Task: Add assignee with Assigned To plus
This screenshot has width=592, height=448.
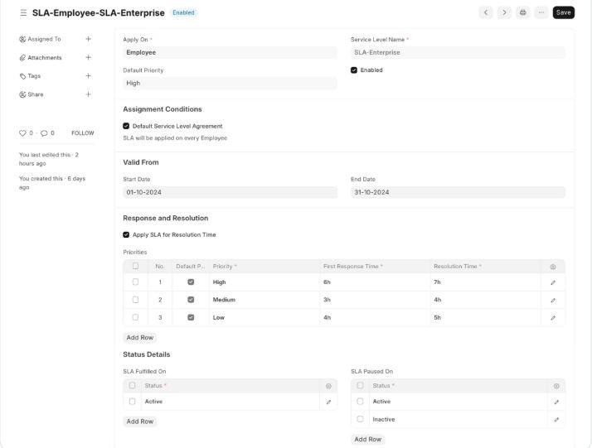Action: click(x=89, y=39)
